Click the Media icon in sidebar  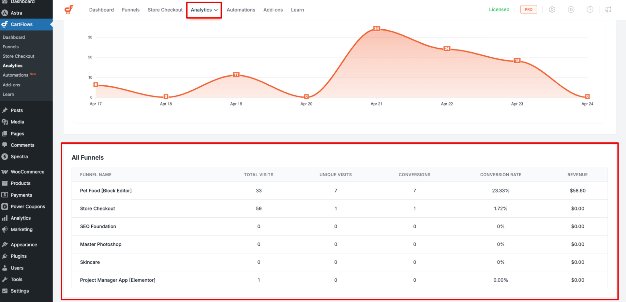click(x=5, y=122)
